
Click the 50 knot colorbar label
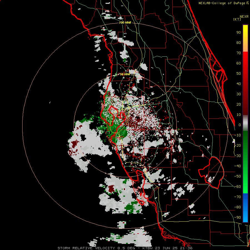click(x=239, y=74)
